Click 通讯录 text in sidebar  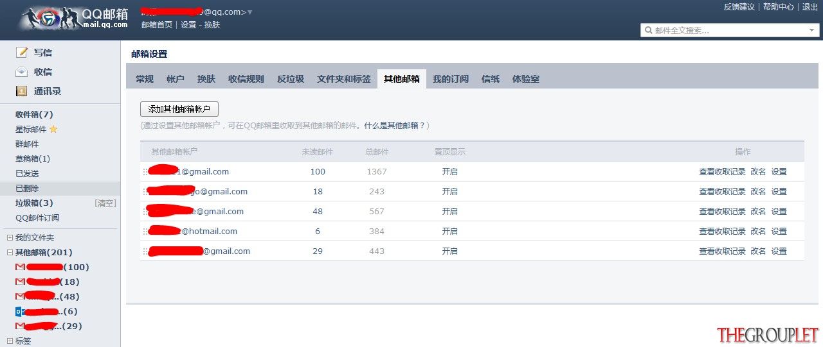(x=48, y=91)
